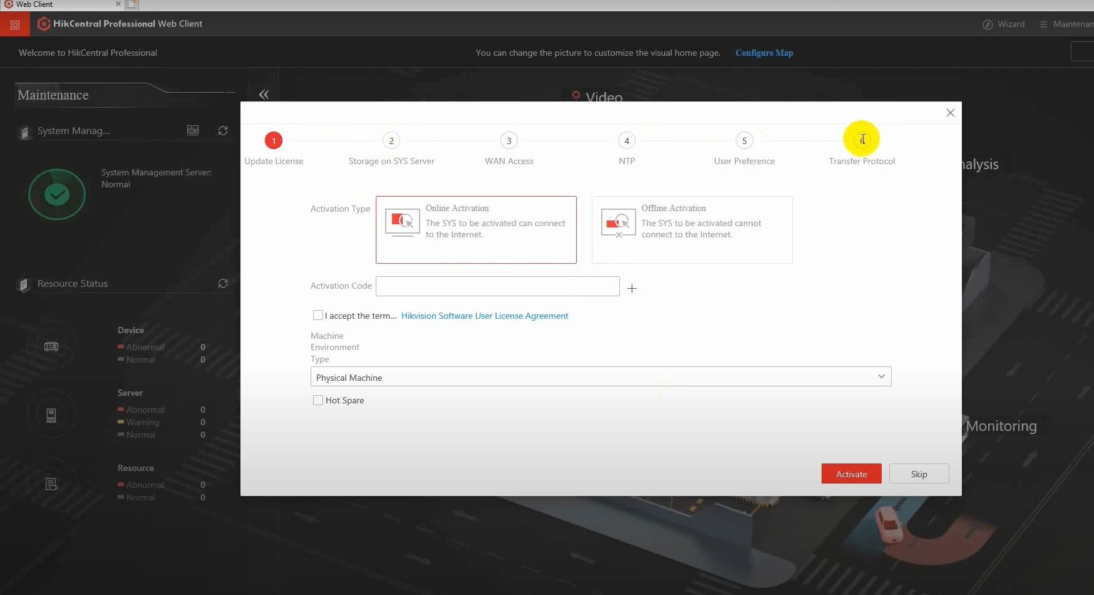Viewport: 1094px width, 595px height.
Task: Open Hikvision Software User License Agreement link
Action: [x=485, y=316]
